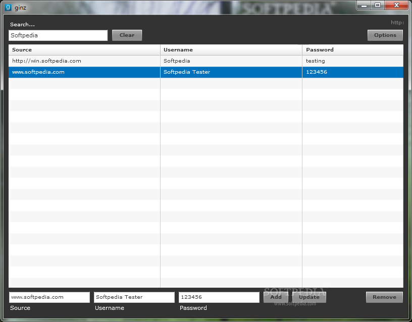Focus the Username input field at bottom

(134, 297)
